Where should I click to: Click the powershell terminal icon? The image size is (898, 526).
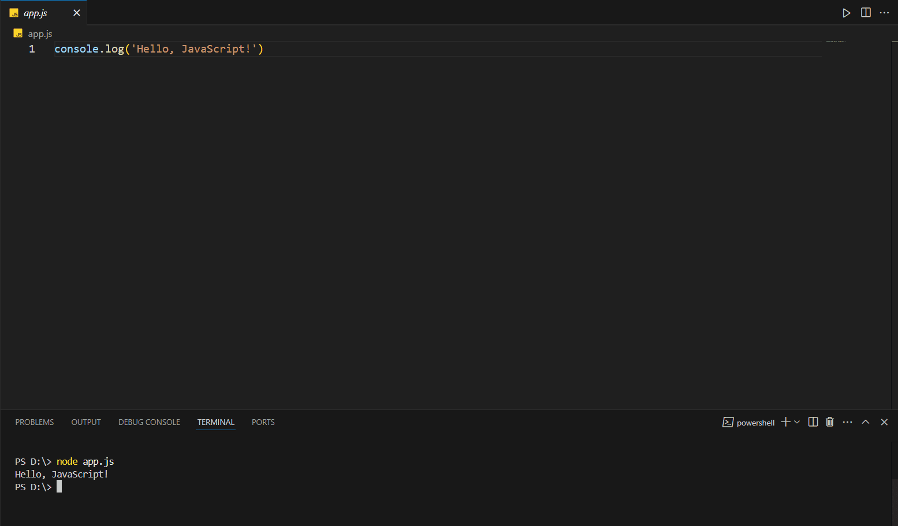click(728, 422)
